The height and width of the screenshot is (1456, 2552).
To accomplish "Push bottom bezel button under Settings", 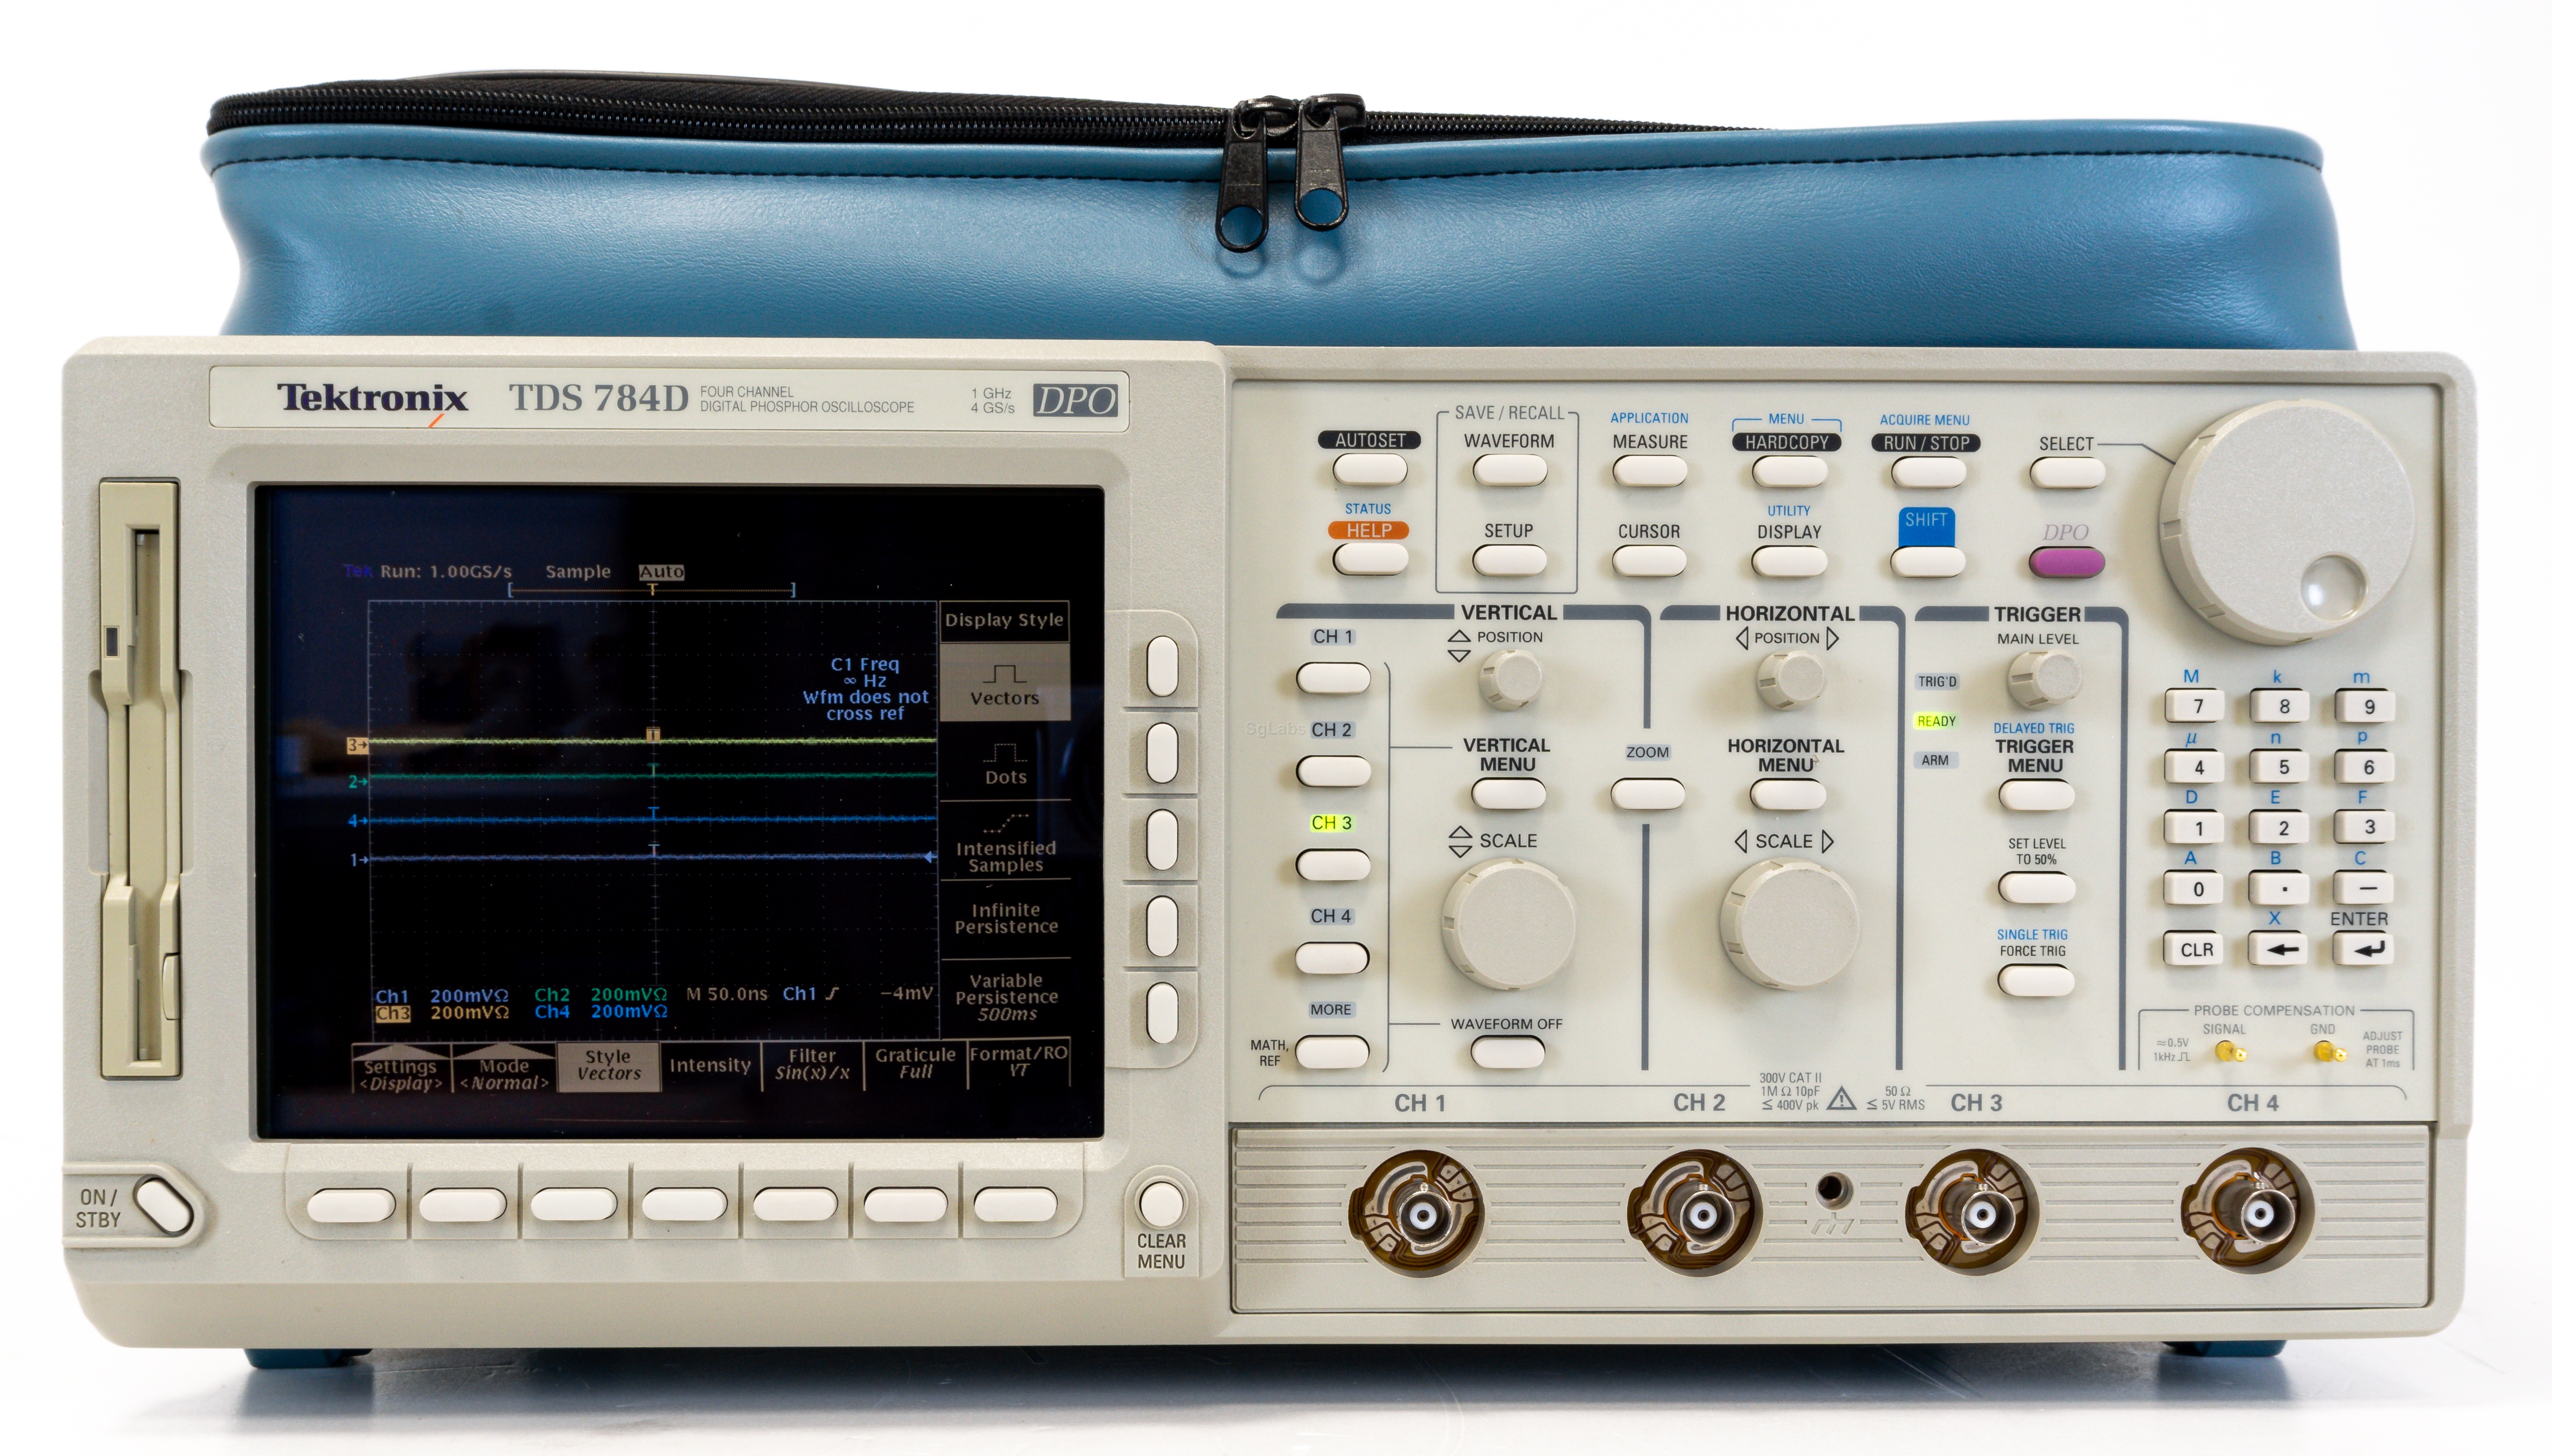I will [351, 1205].
